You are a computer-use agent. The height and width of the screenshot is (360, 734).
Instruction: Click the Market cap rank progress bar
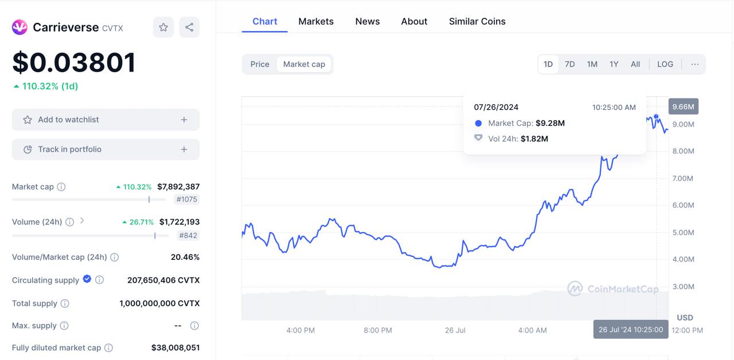tap(89, 200)
